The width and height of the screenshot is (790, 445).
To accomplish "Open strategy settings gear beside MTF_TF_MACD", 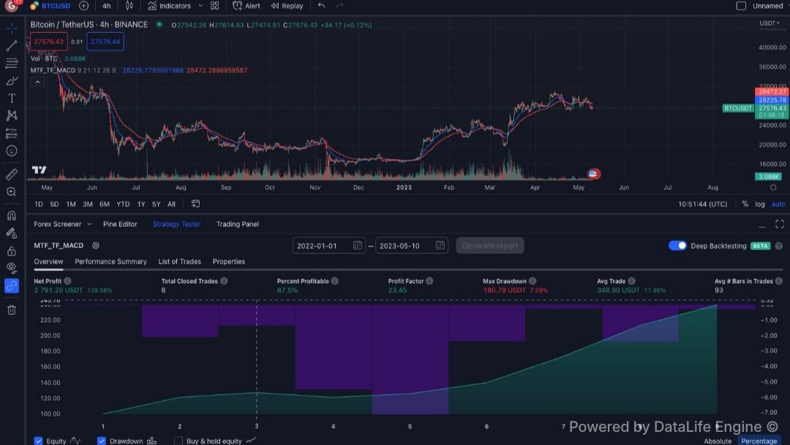I will 96,245.
